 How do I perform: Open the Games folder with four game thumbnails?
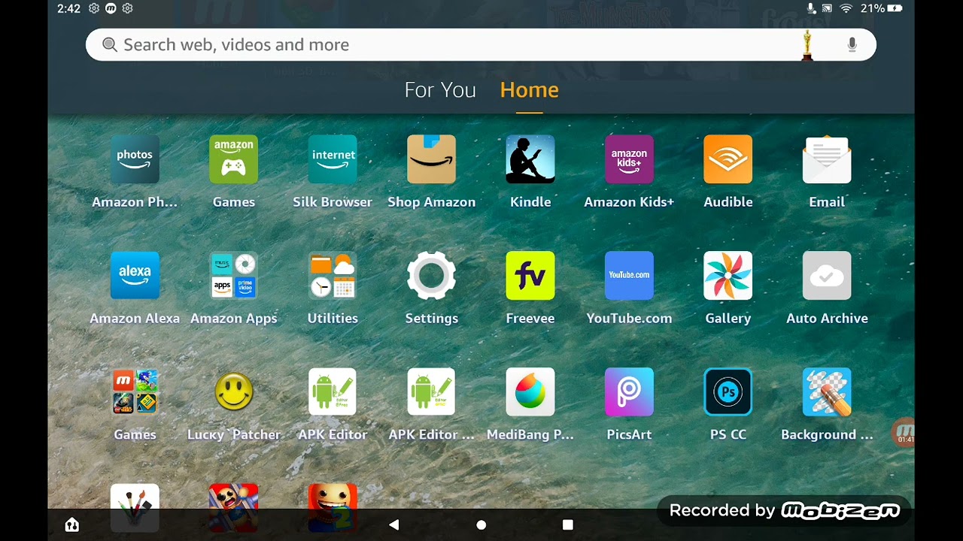[135, 392]
